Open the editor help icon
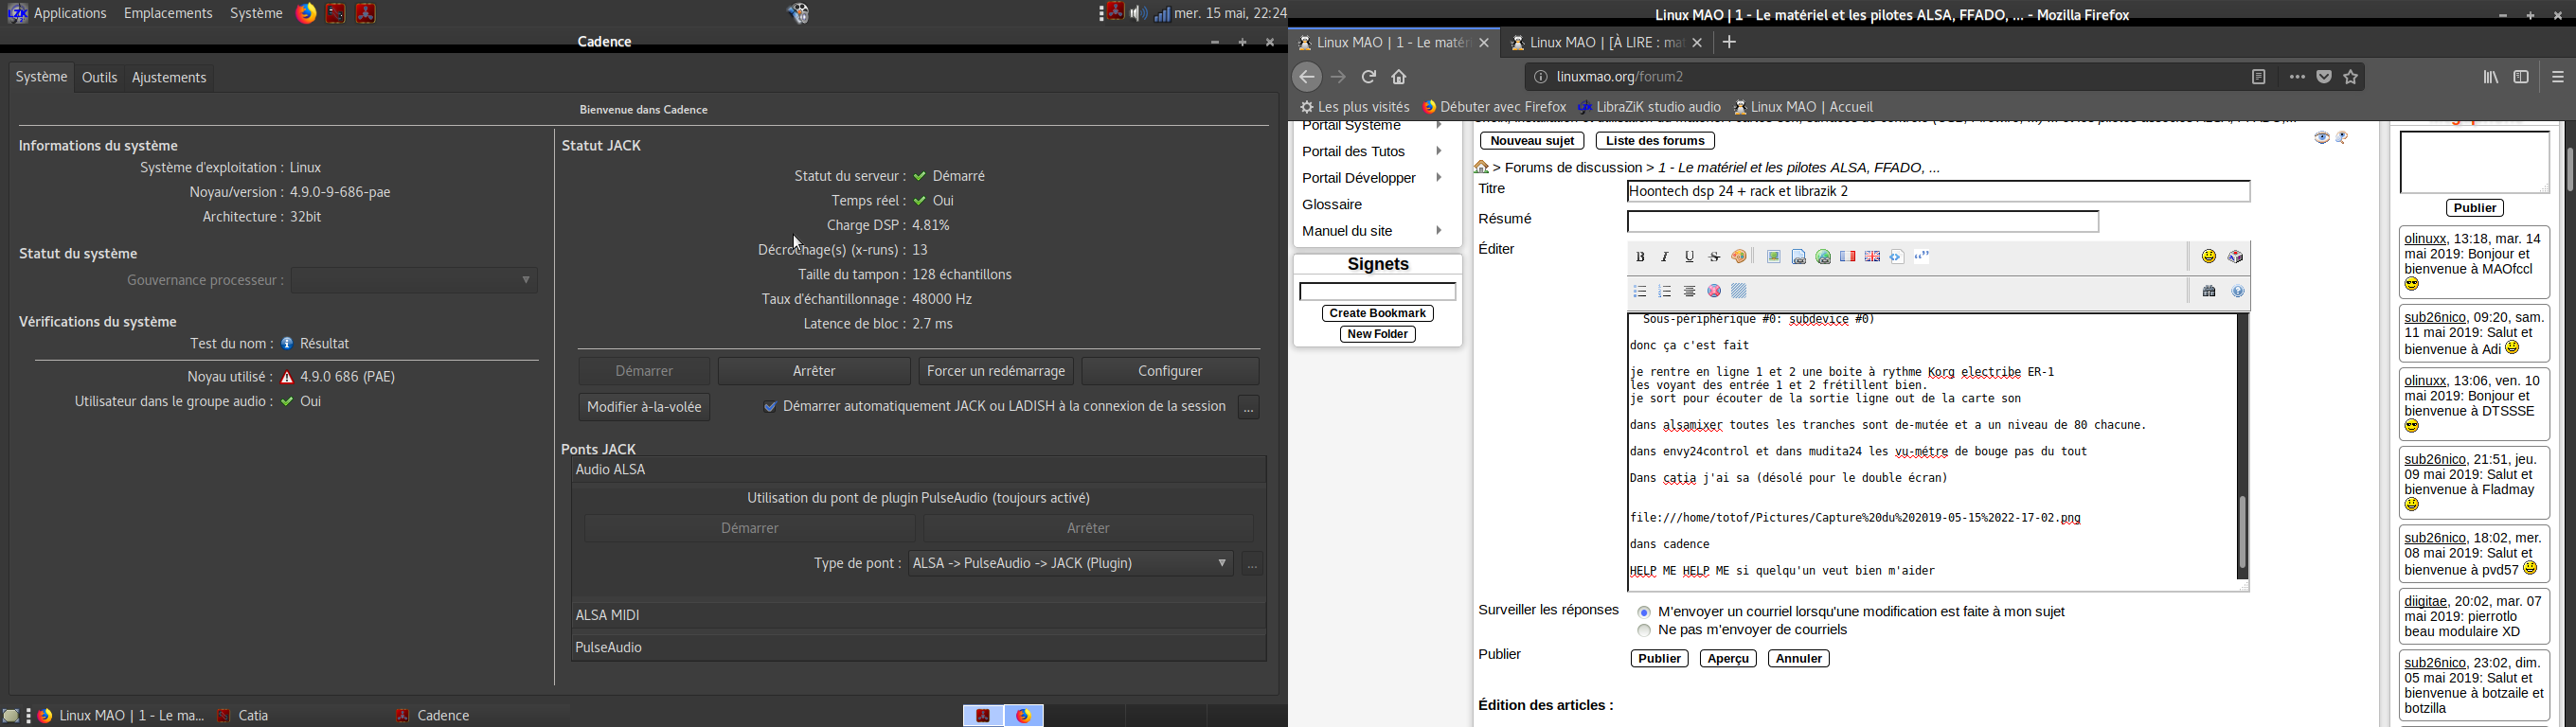Viewport: 2576px width, 727px height. [x=2238, y=292]
